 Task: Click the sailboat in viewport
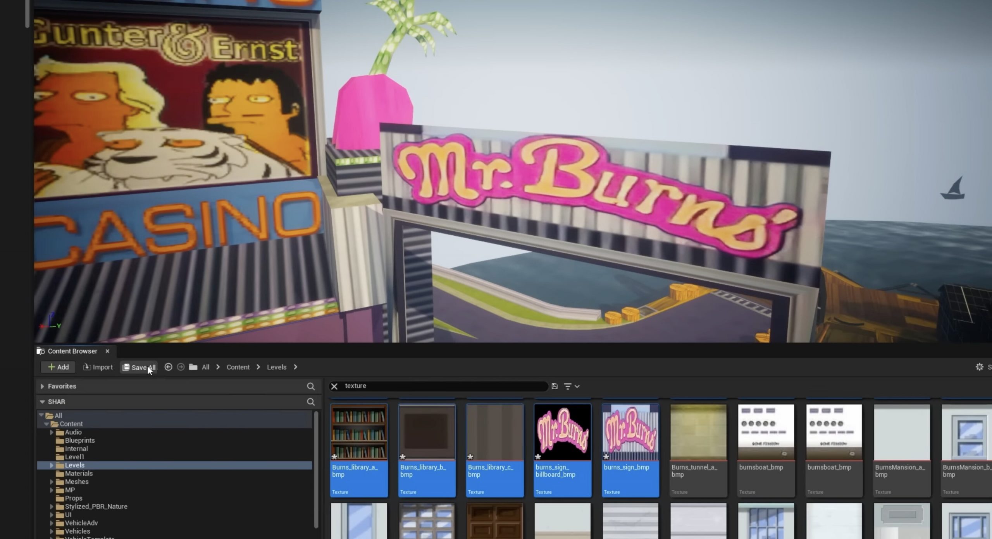click(x=953, y=188)
